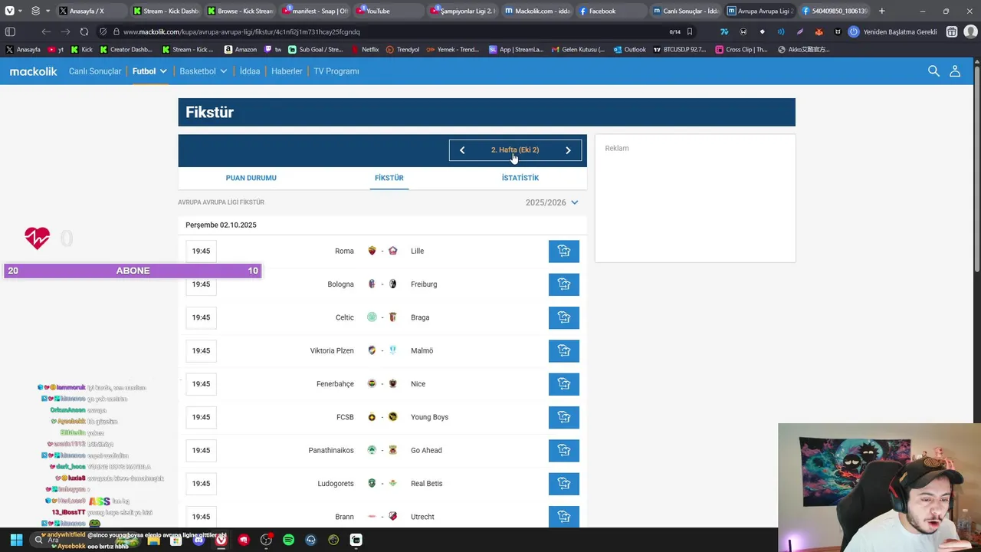Image resolution: width=981 pixels, height=552 pixels.
Task: Click the Ludogorets team name
Action: 336,484
